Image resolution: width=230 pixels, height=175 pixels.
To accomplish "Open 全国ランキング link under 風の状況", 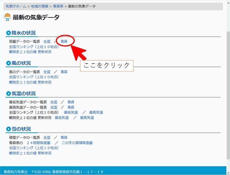I will pos(34,77).
